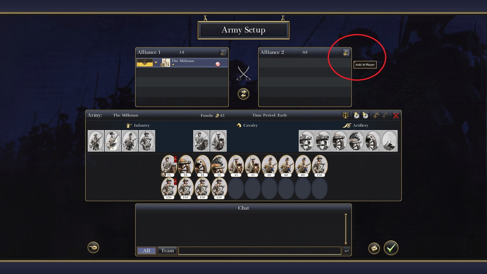Expand The Milkman faction flag dropdown
The width and height of the screenshot is (487, 274).
pyautogui.click(x=156, y=63)
